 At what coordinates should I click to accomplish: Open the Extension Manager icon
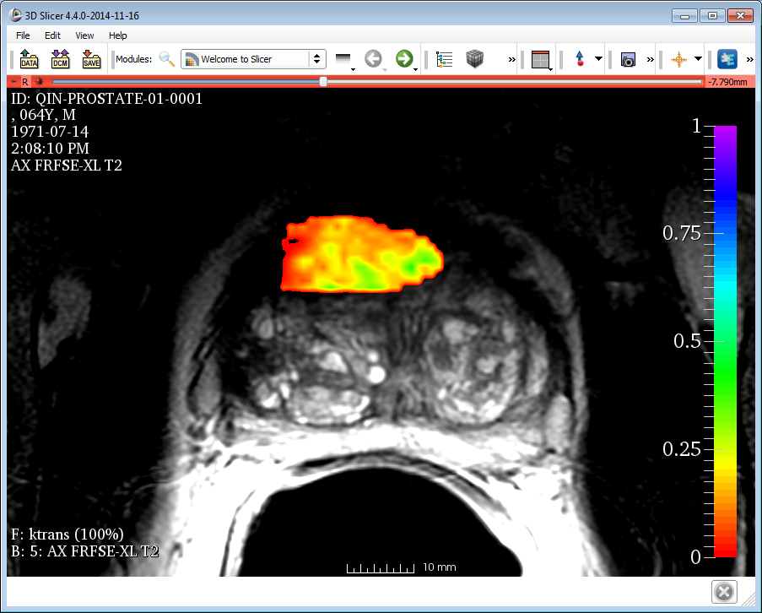point(726,59)
